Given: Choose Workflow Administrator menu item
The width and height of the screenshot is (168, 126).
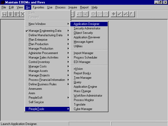Looking at the screenshot, I should click(x=89, y=96).
